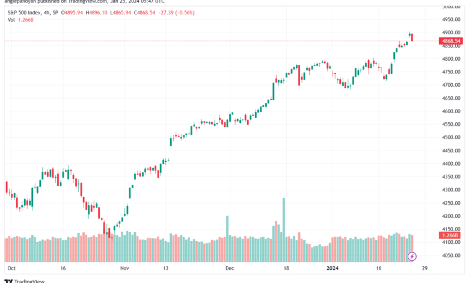Viewport: 469px width, 283px height.
Task: Click the tallest volume bar near 18 December
Action: click(x=284, y=229)
